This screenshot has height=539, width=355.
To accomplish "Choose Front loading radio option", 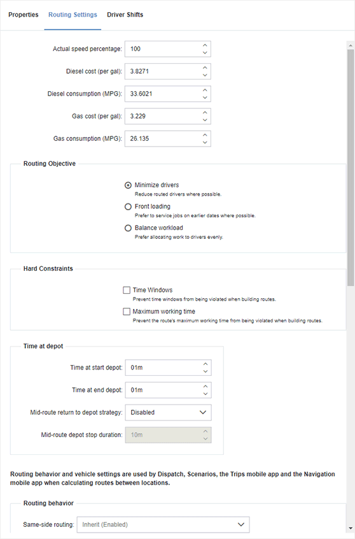I will pos(128,206).
